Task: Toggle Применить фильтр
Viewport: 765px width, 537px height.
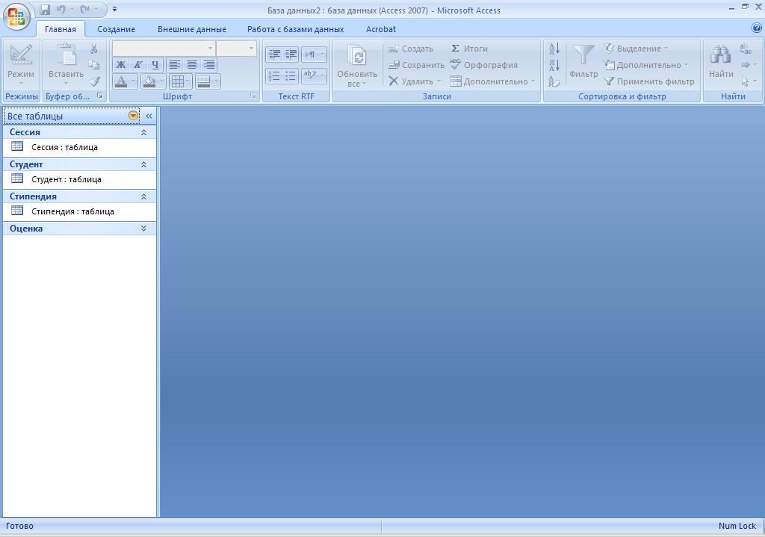Action: pos(649,81)
